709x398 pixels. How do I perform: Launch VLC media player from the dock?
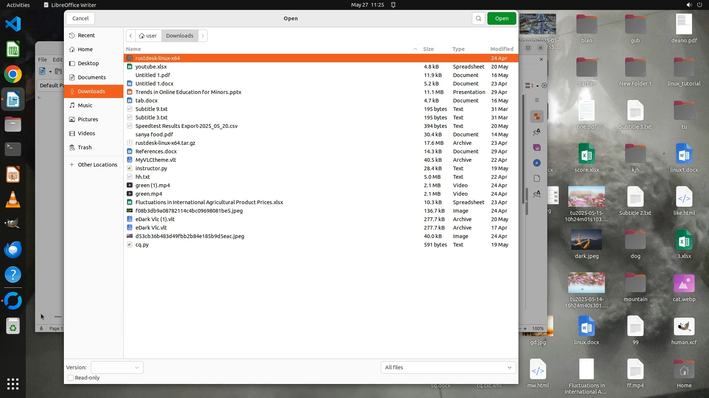13,200
